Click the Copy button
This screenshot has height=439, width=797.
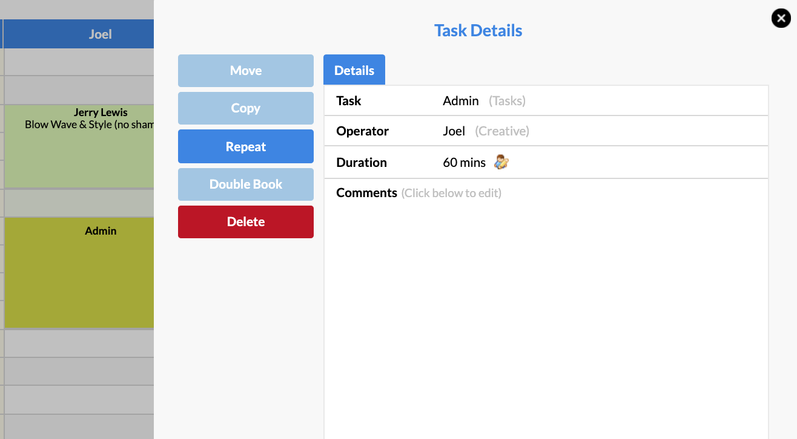pyautogui.click(x=245, y=108)
